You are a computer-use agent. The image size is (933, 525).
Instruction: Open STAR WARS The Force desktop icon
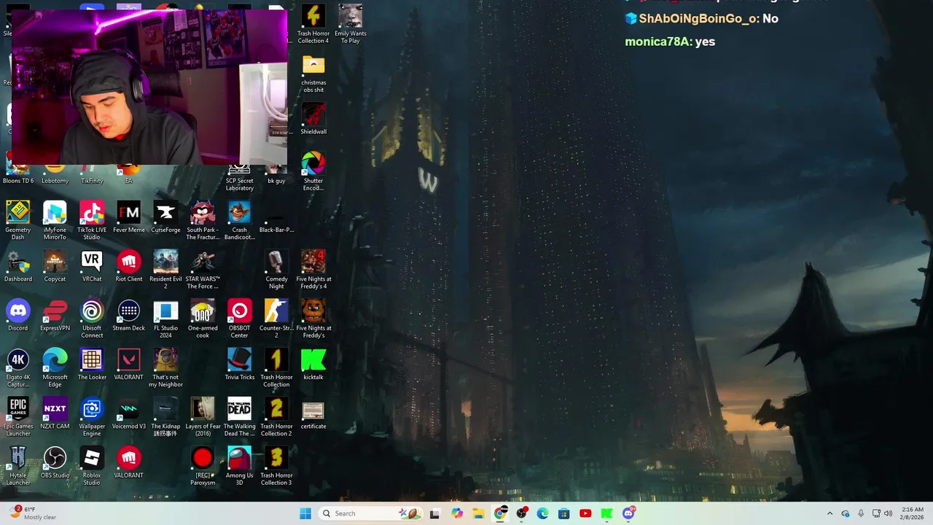(x=203, y=270)
